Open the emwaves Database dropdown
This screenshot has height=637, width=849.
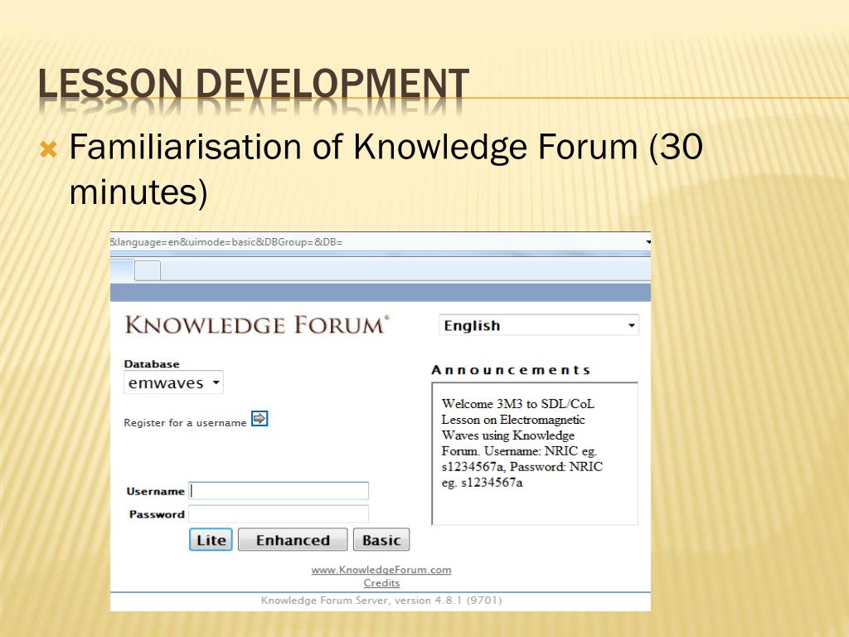tap(173, 382)
